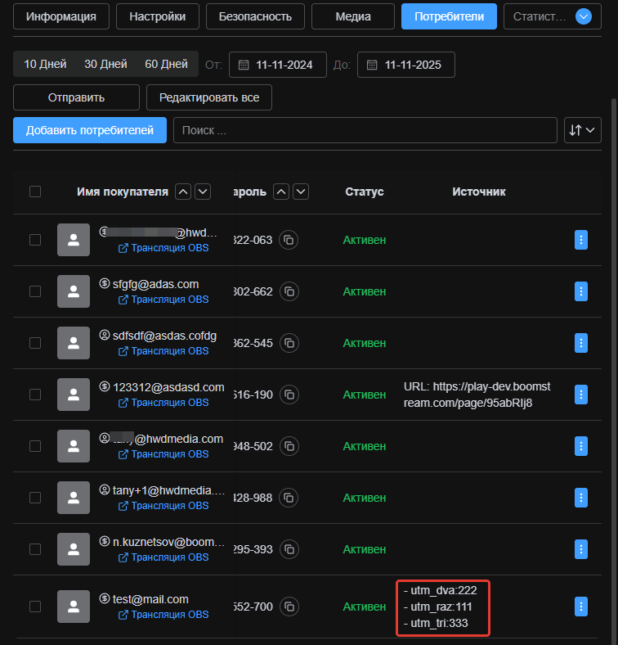This screenshot has width=618, height=645.
Task: Open actions menu for sdfsdf@asdas.cofdg
Action: [x=581, y=343]
